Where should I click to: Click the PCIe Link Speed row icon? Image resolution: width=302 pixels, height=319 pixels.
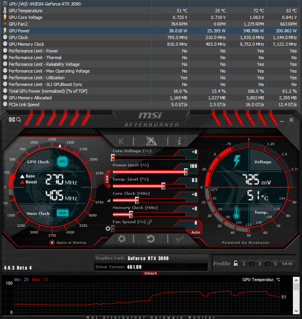coord(5,104)
